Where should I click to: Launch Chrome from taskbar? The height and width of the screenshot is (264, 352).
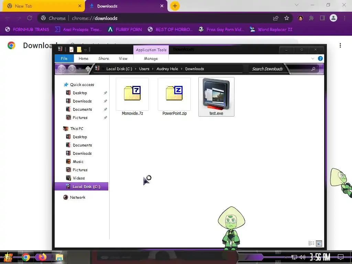coord(26,257)
